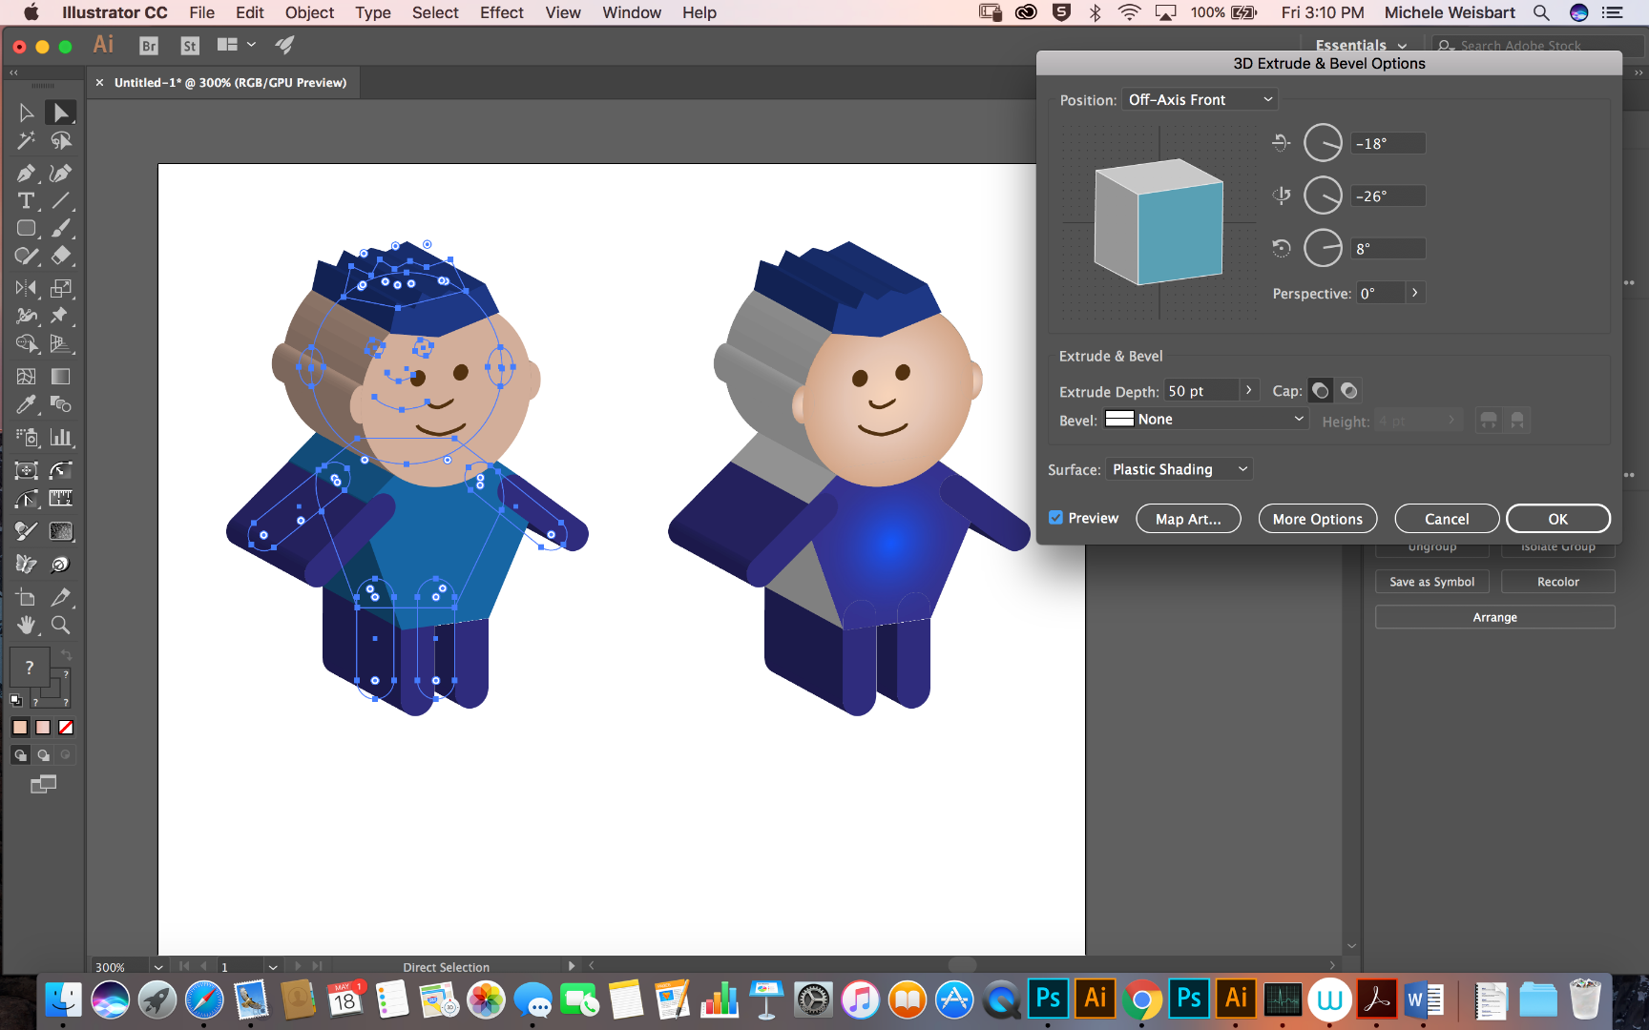Select the Paintbrush tool

(x=60, y=229)
